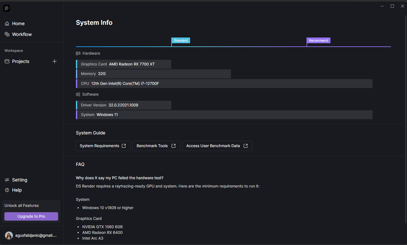The image size is (407, 245).
Task: Launch Benchmark Tools external link
Action: click(156, 146)
